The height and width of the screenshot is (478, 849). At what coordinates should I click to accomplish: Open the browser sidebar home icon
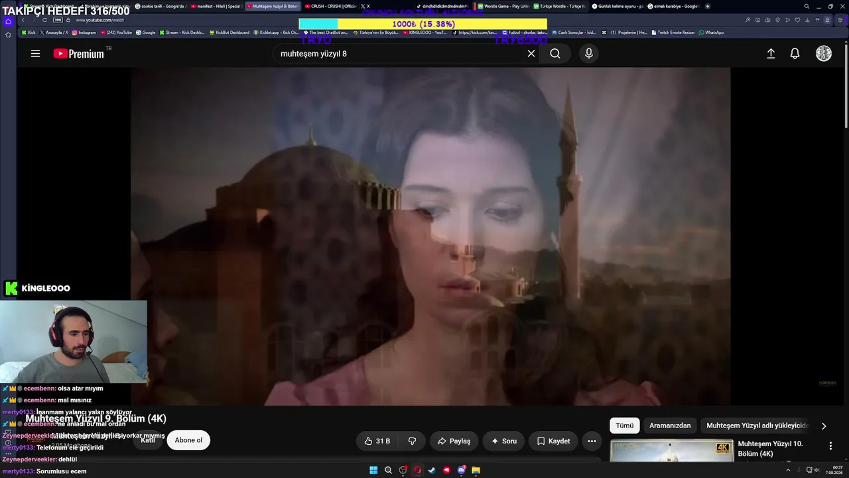[8, 21]
